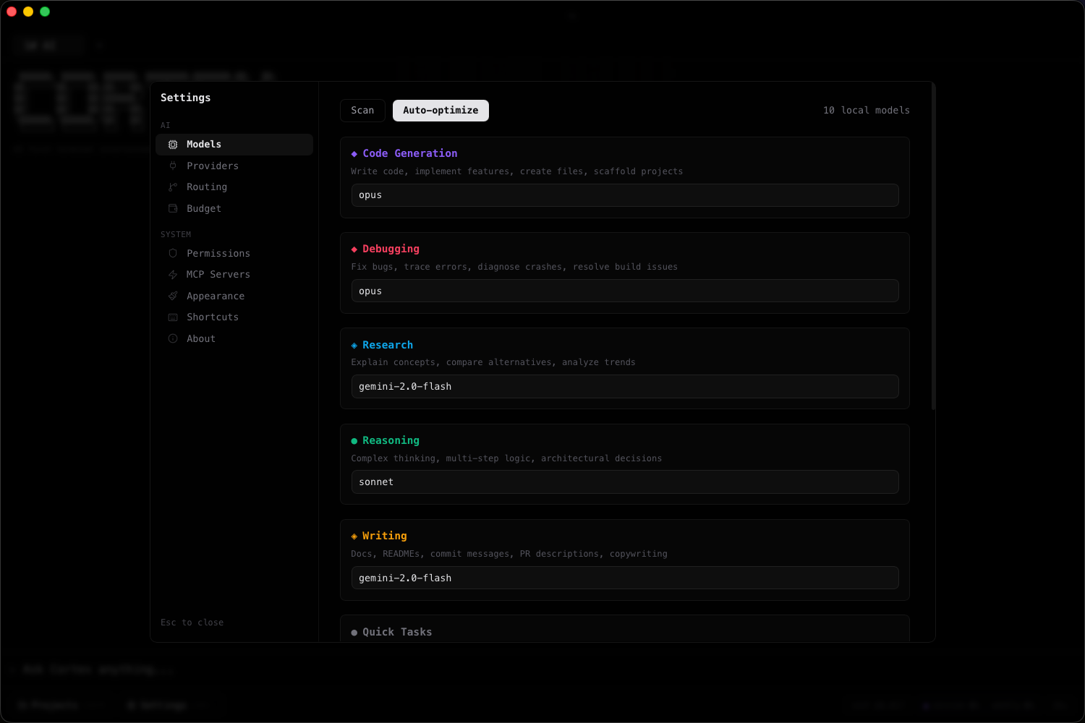The image size is (1085, 723).
Task: Open the Reasoning sonnet model selector
Action: 624,482
